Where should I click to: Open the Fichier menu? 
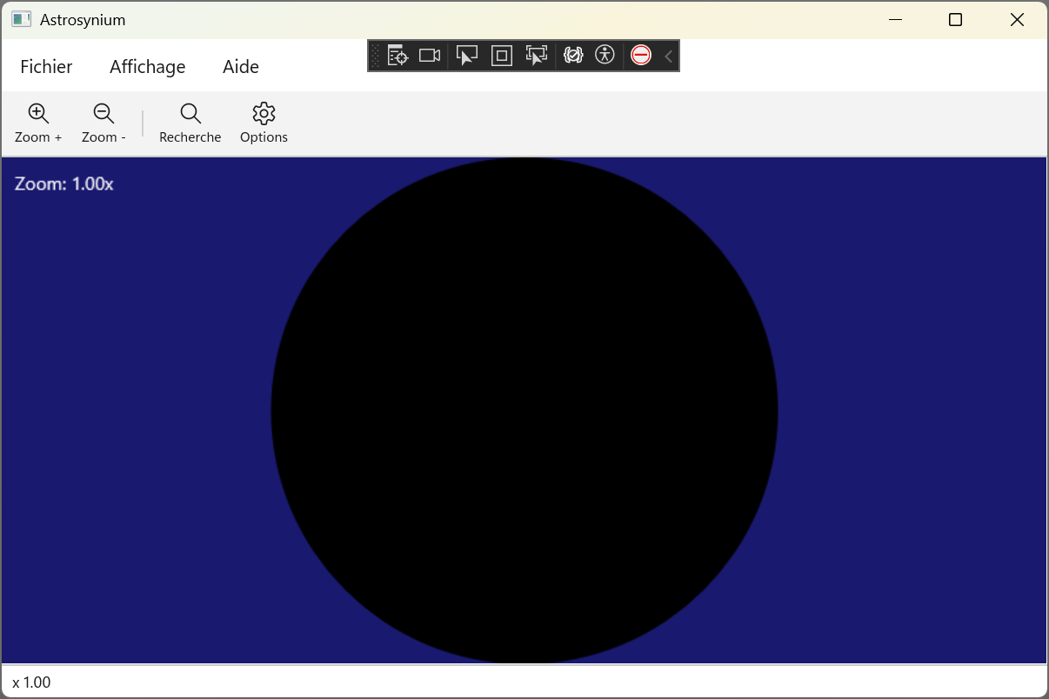pyautogui.click(x=47, y=67)
